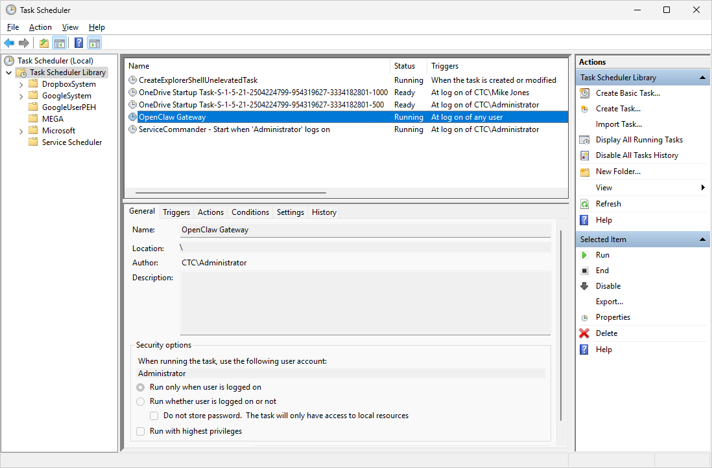This screenshot has height=468, width=712.
Task: Click the Disable down-arrow icon
Action: click(x=584, y=286)
